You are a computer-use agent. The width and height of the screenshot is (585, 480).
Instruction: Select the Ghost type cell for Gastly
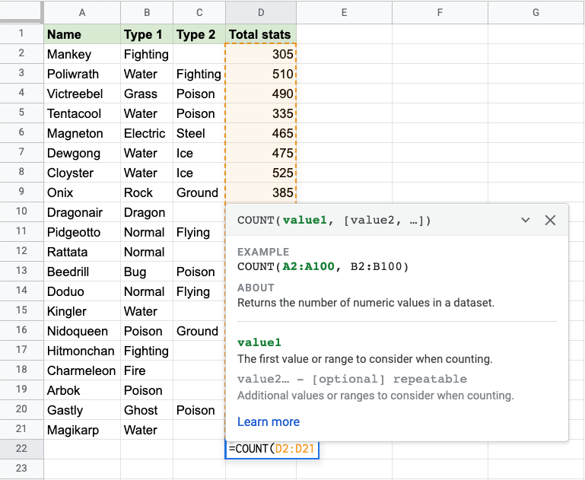click(x=147, y=410)
